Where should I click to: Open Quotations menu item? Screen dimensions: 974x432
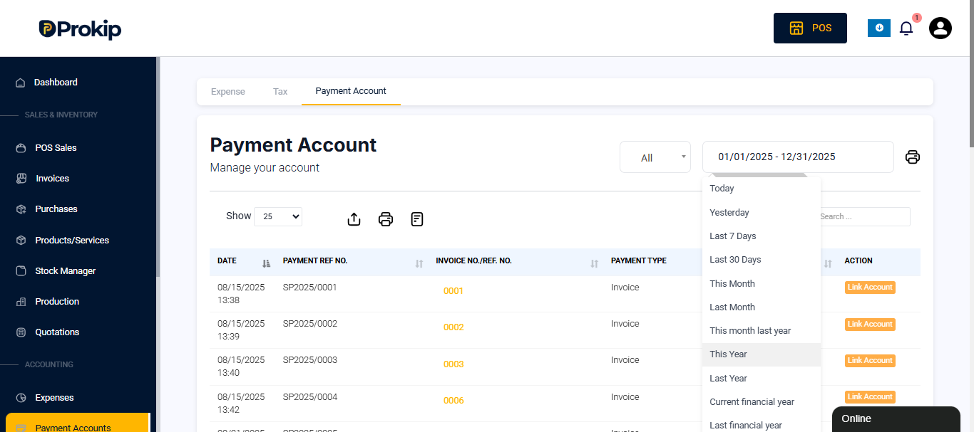pos(57,332)
